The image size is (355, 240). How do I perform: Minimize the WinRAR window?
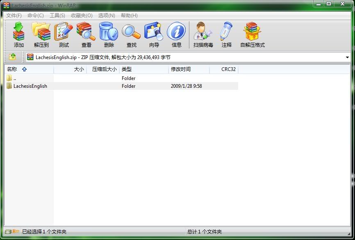coord(319,4)
